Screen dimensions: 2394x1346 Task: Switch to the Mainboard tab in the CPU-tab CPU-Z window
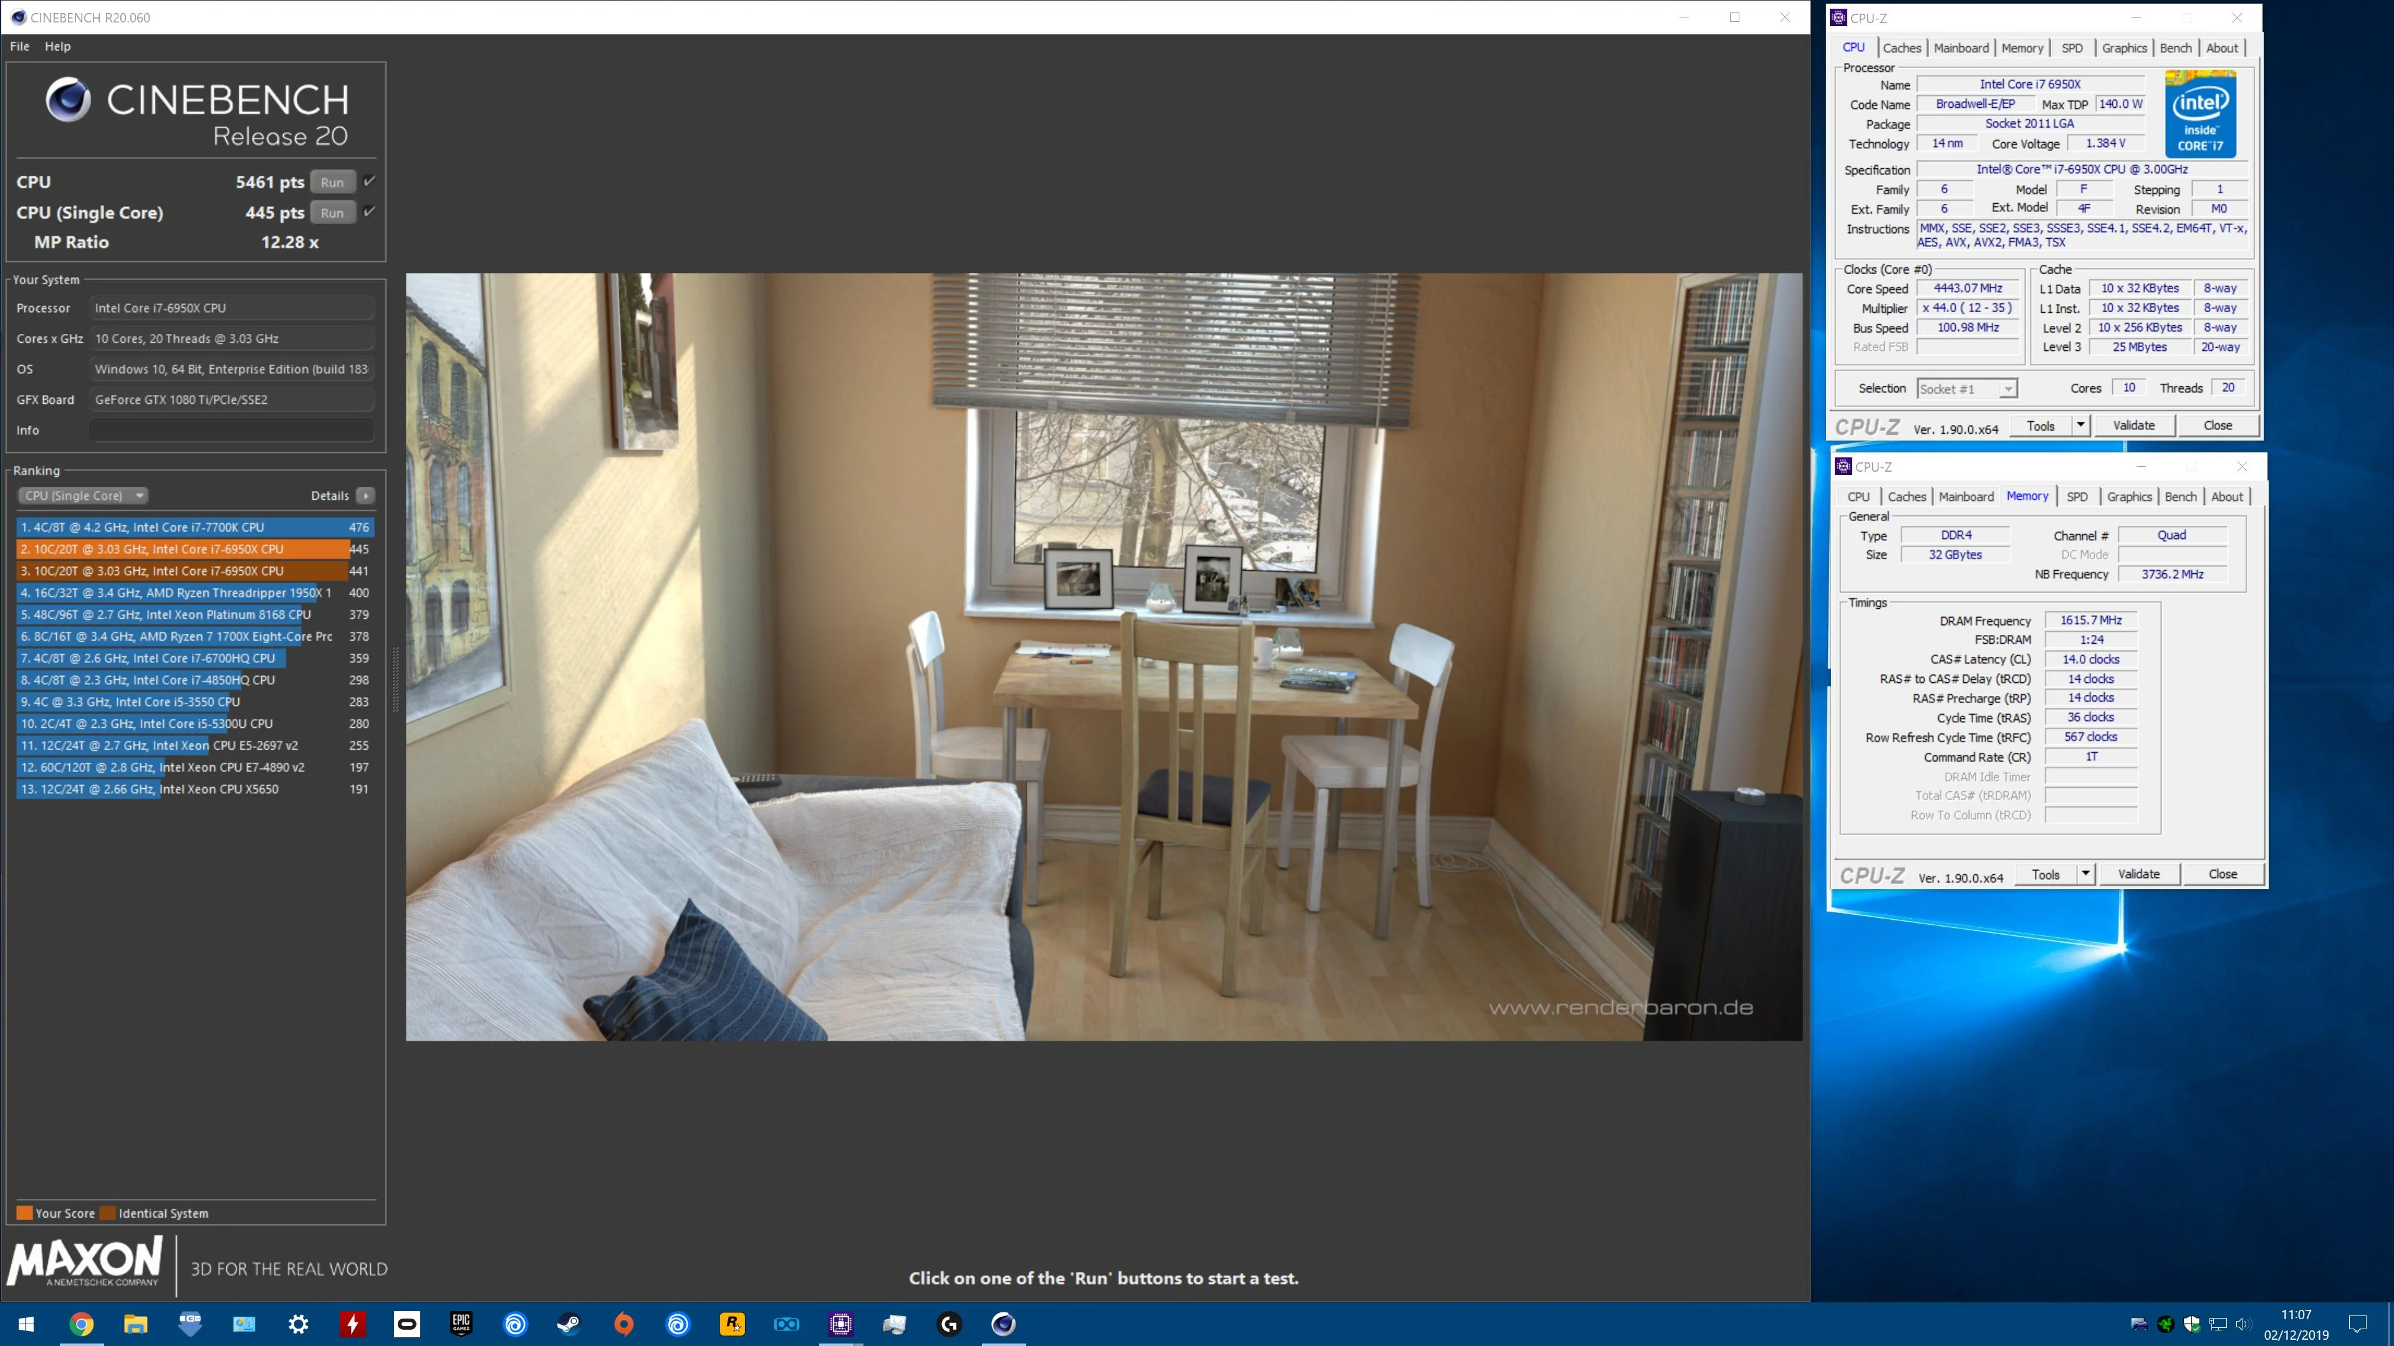coord(1961,47)
